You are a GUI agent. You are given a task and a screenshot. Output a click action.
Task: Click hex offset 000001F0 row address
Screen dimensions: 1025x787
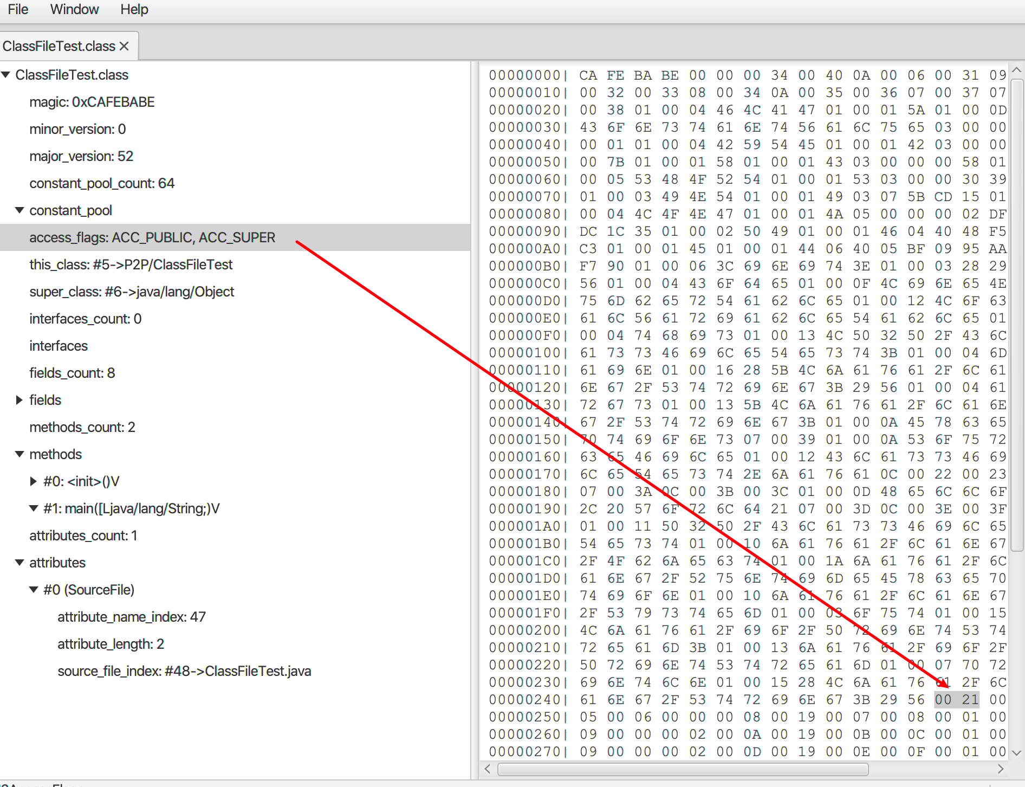(524, 613)
